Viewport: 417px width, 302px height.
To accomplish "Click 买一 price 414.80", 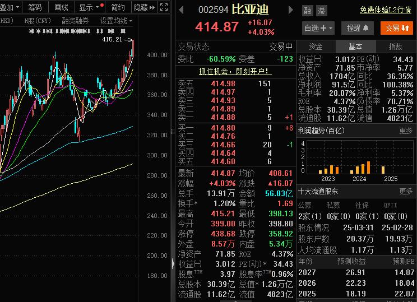I will [x=223, y=128].
